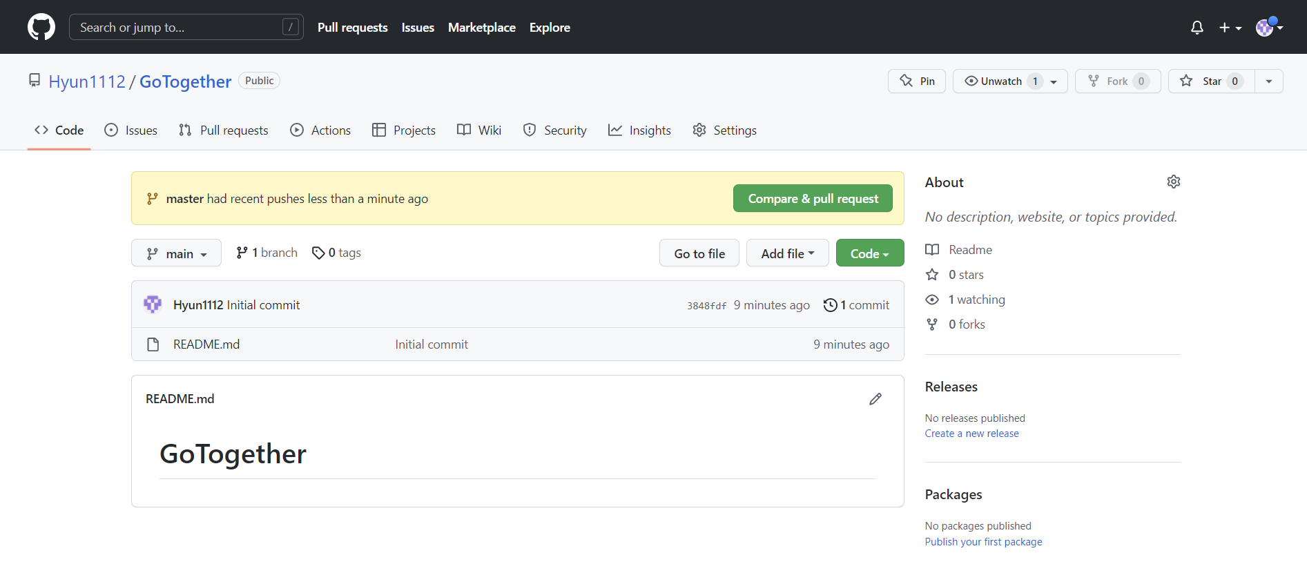1307x573 pixels.
Task: Open commit hash 3848fdf
Action: [706, 306]
